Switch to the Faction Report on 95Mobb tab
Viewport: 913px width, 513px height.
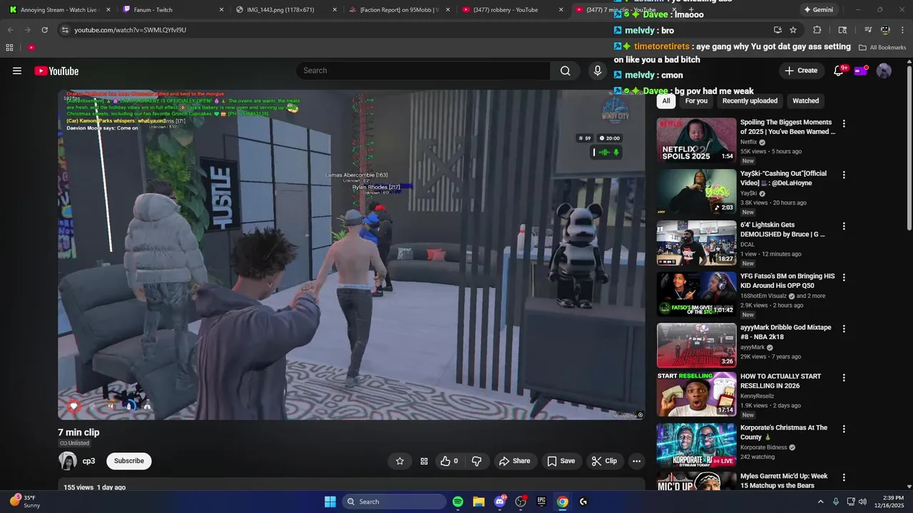[399, 10]
